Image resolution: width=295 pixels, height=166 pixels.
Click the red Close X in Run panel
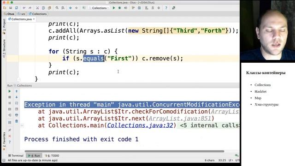coord(10,136)
